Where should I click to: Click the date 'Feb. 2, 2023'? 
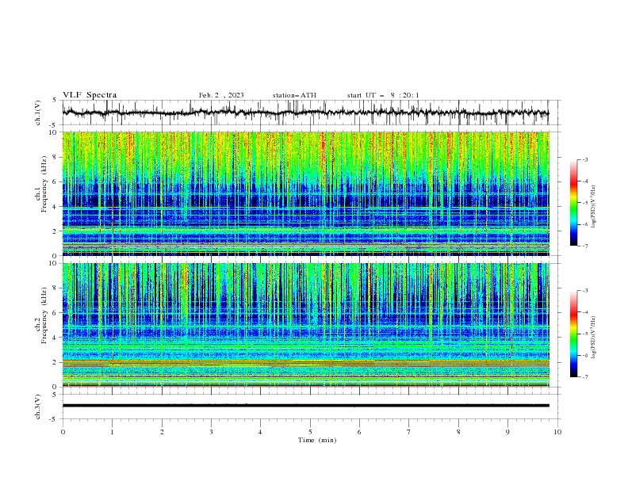pyautogui.click(x=221, y=95)
